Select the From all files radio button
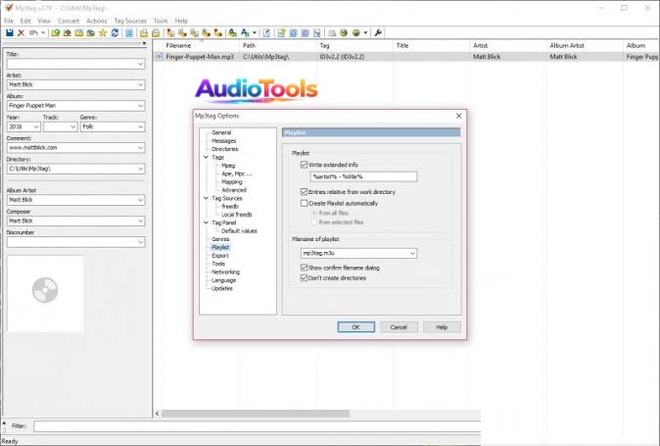This screenshot has height=446, width=660. point(314,213)
